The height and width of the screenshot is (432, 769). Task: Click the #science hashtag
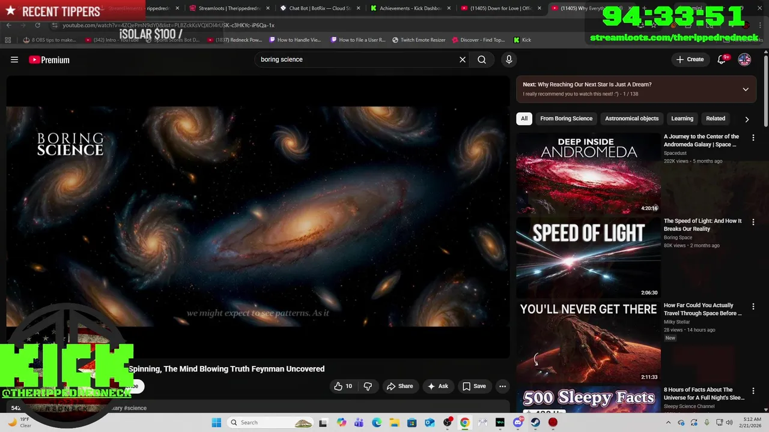coord(135,408)
